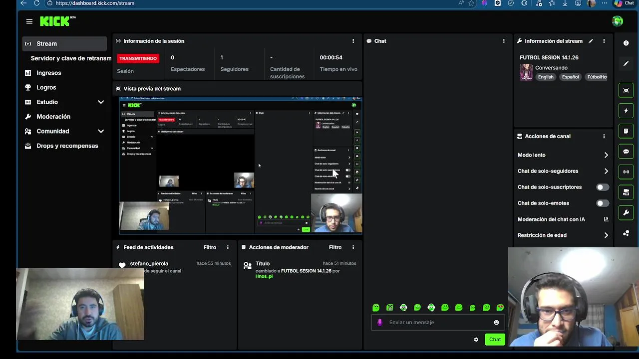Enable Chat de solo-suscriptores toggle
Screen dimensions: 639x359
(603, 187)
